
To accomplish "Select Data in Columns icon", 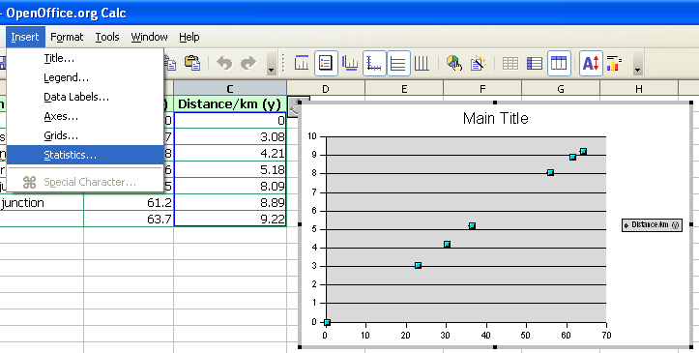I will [x=559, y=63].
